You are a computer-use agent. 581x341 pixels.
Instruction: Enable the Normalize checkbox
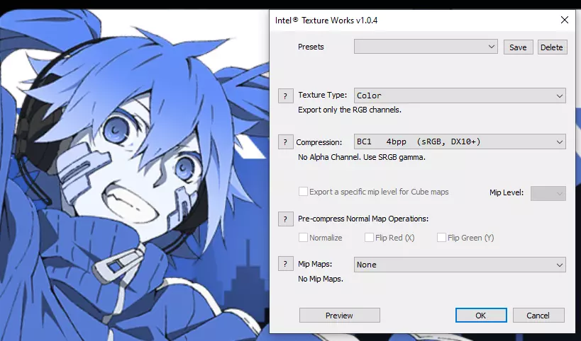pos(303,238)
